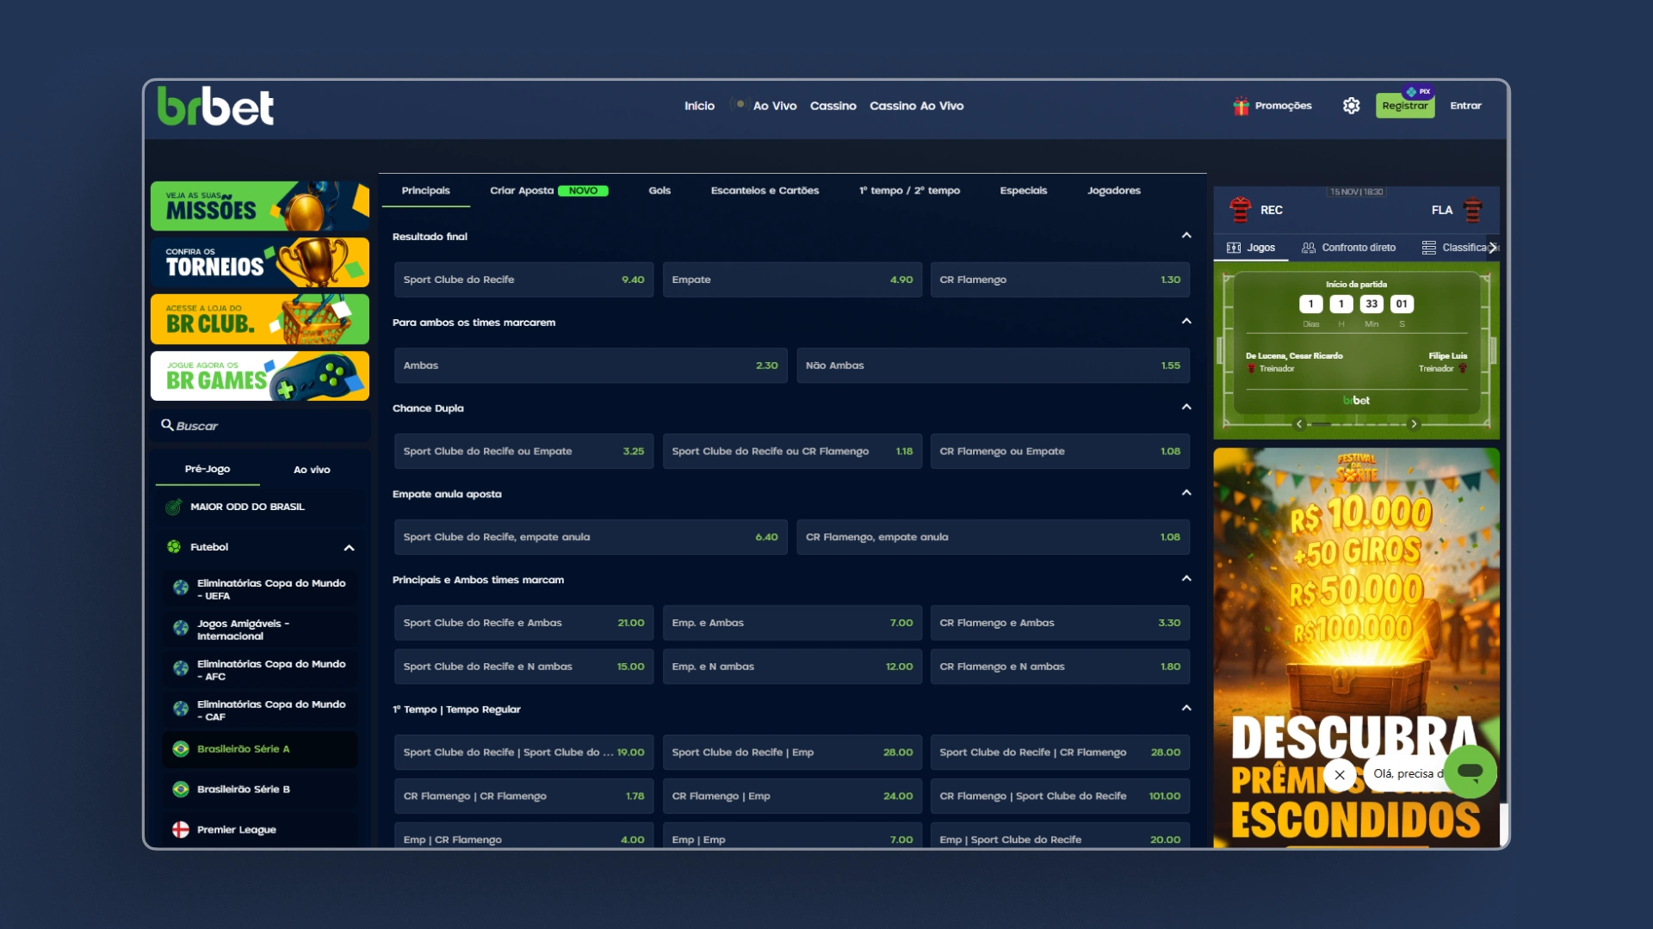Click the Buscar search field
This screenshot has width=1653, height=929.
tap(260, 426)
